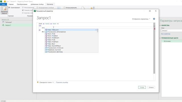
Task: Click the info icon on Time.ToRecord row
Action: (96, 30)
